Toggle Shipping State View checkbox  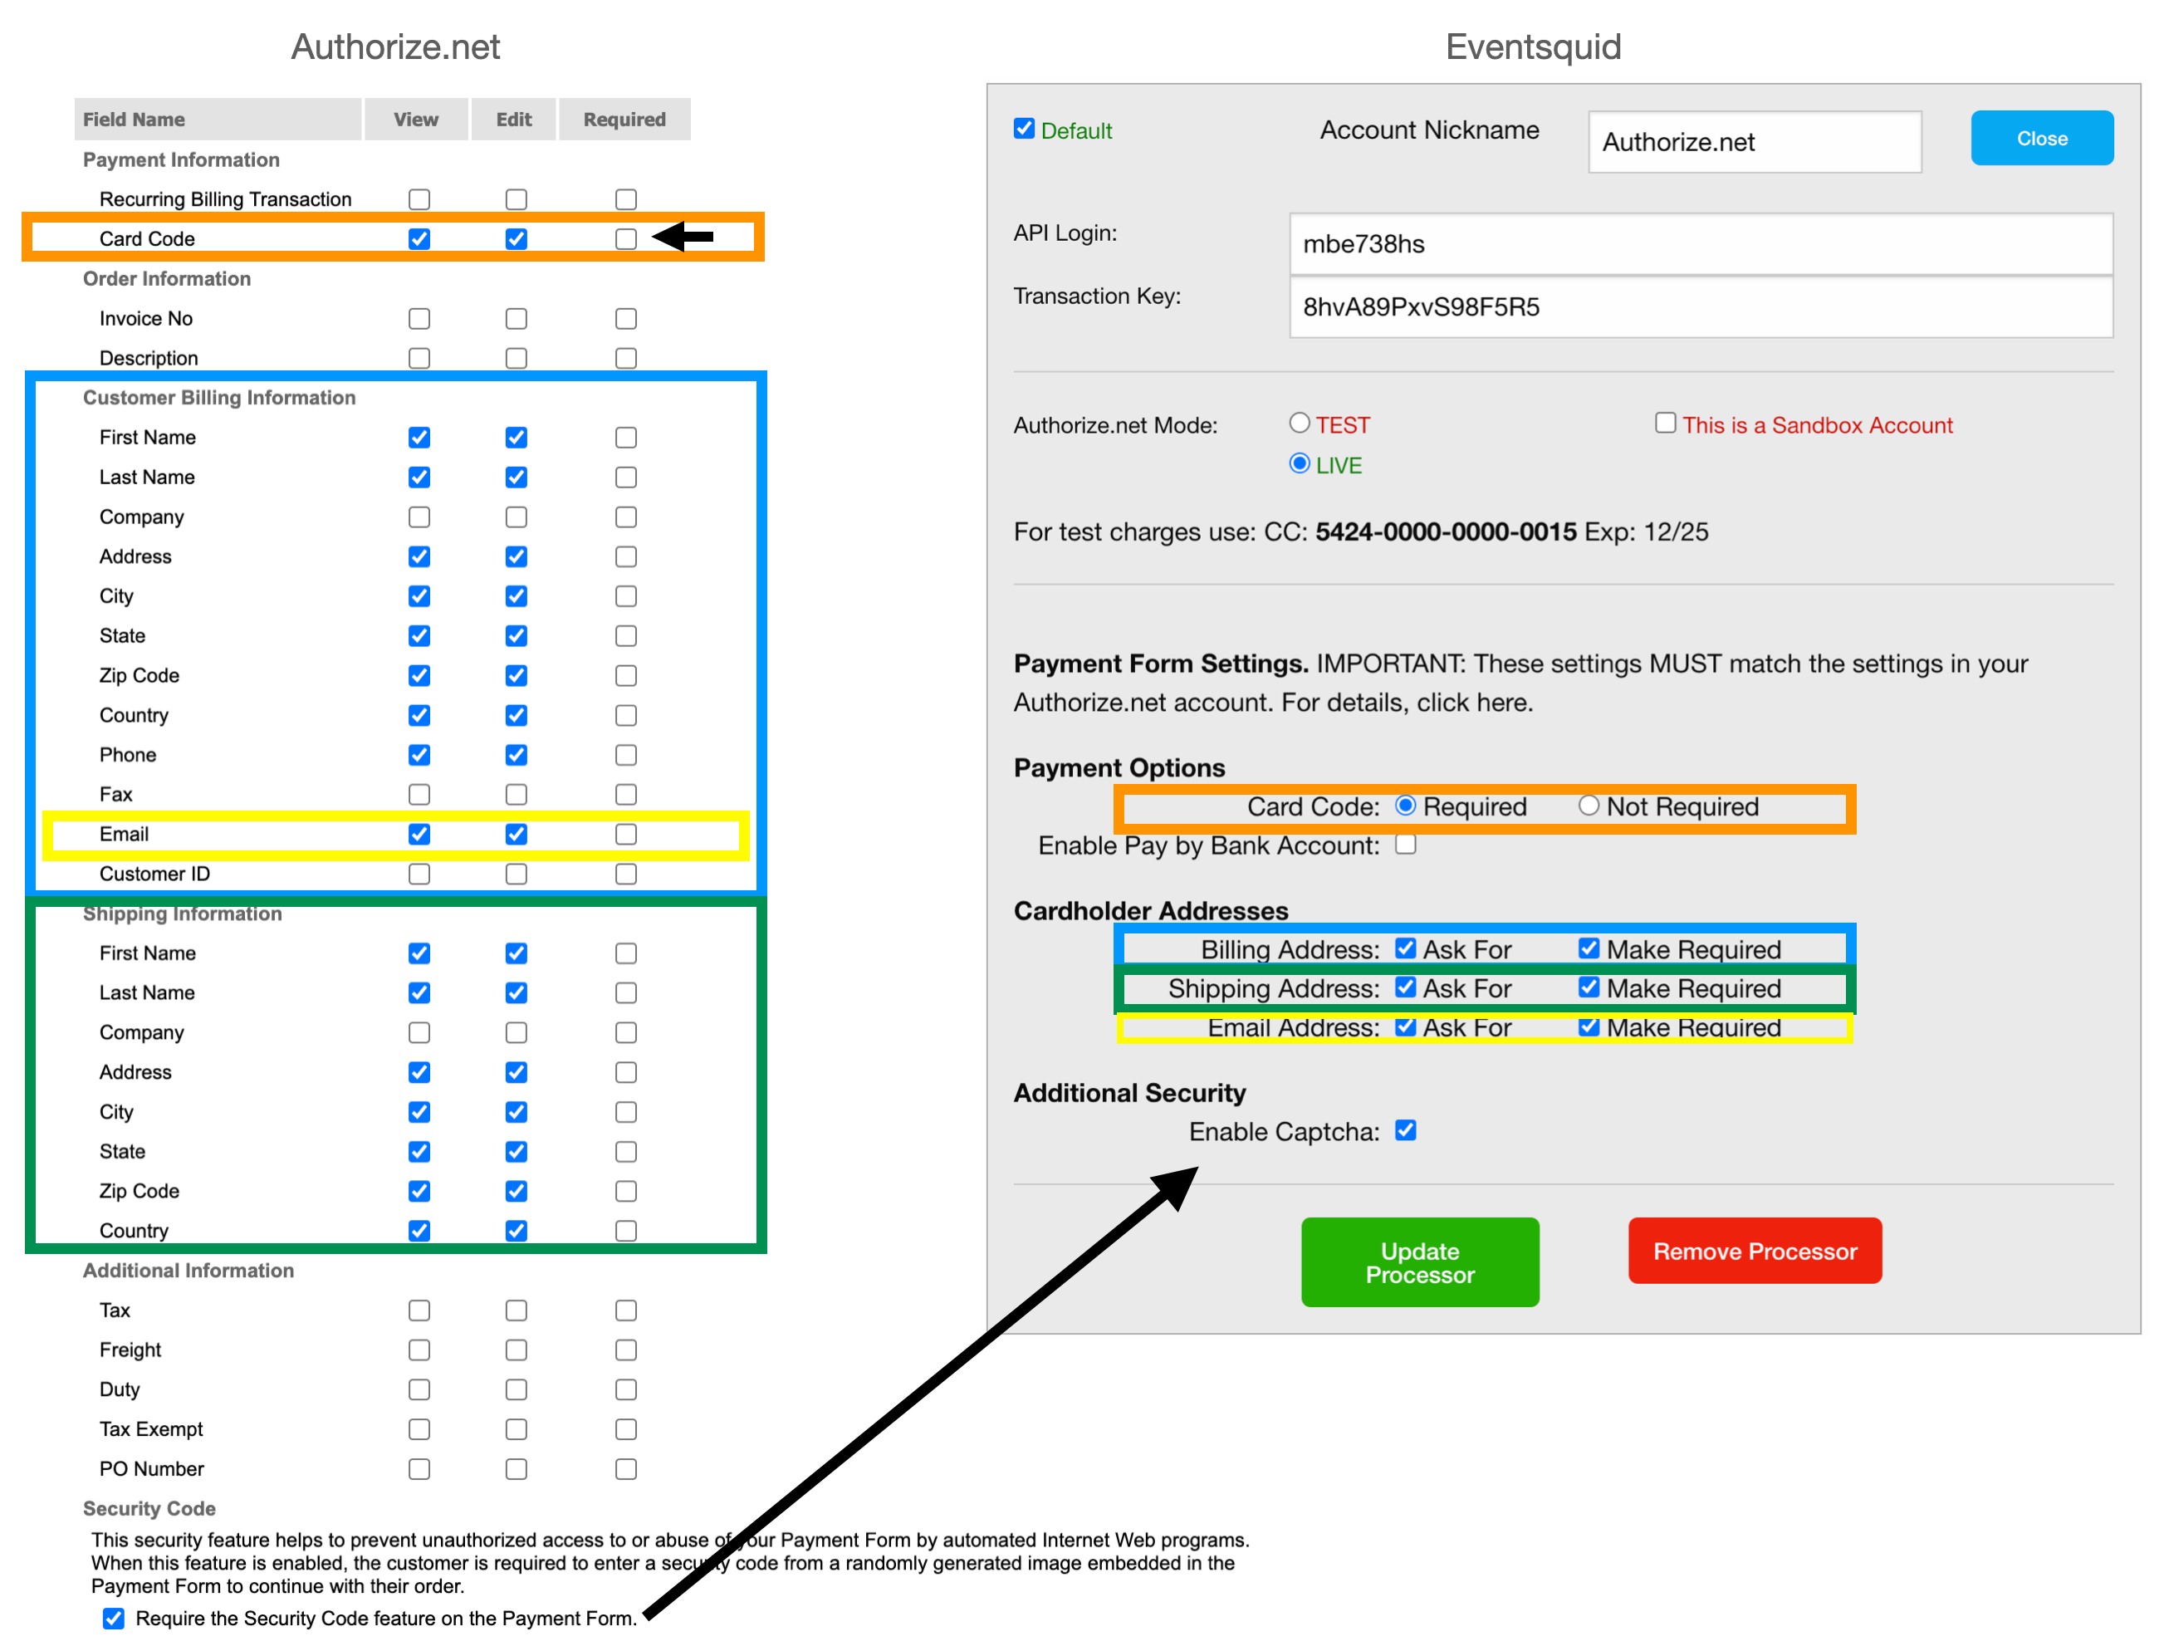coord(419,1151)
